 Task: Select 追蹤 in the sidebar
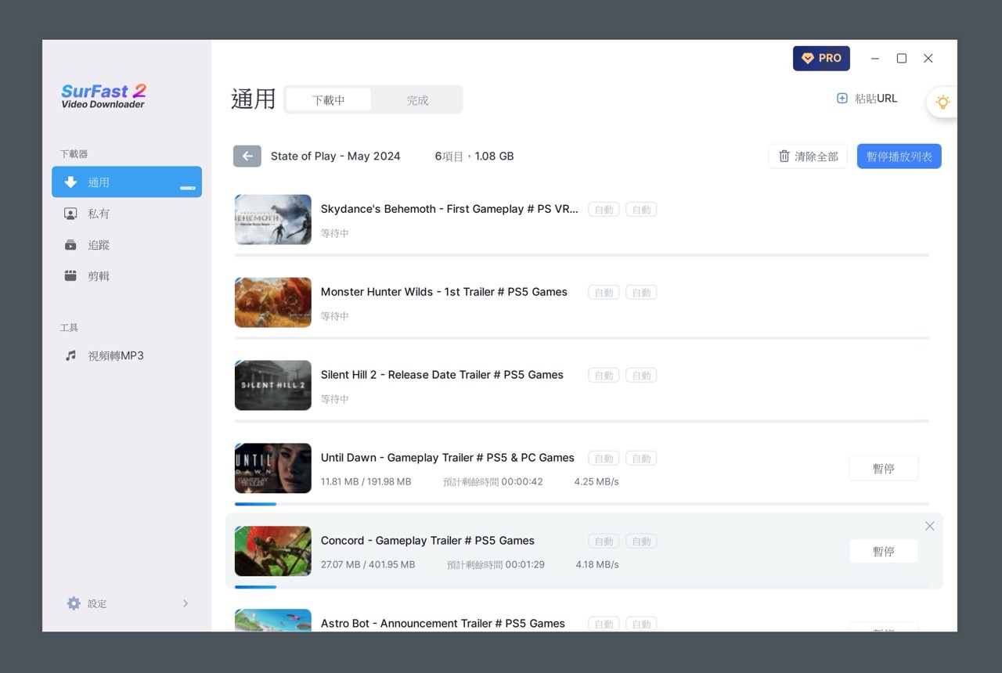pyautogui.click(x=127, y=245)
